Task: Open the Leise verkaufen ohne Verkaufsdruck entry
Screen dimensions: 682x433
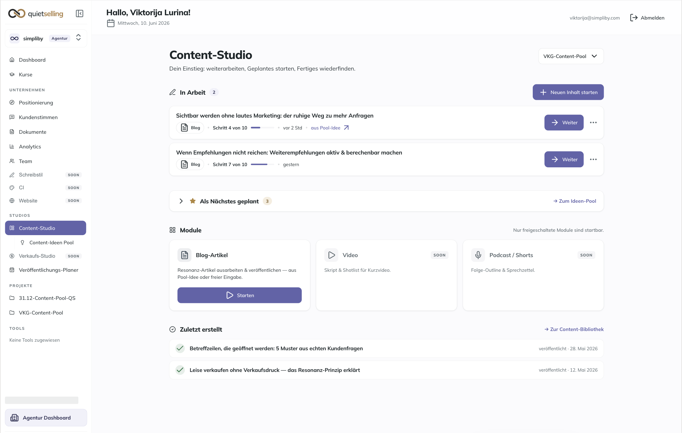Action: tap(387, 370)
